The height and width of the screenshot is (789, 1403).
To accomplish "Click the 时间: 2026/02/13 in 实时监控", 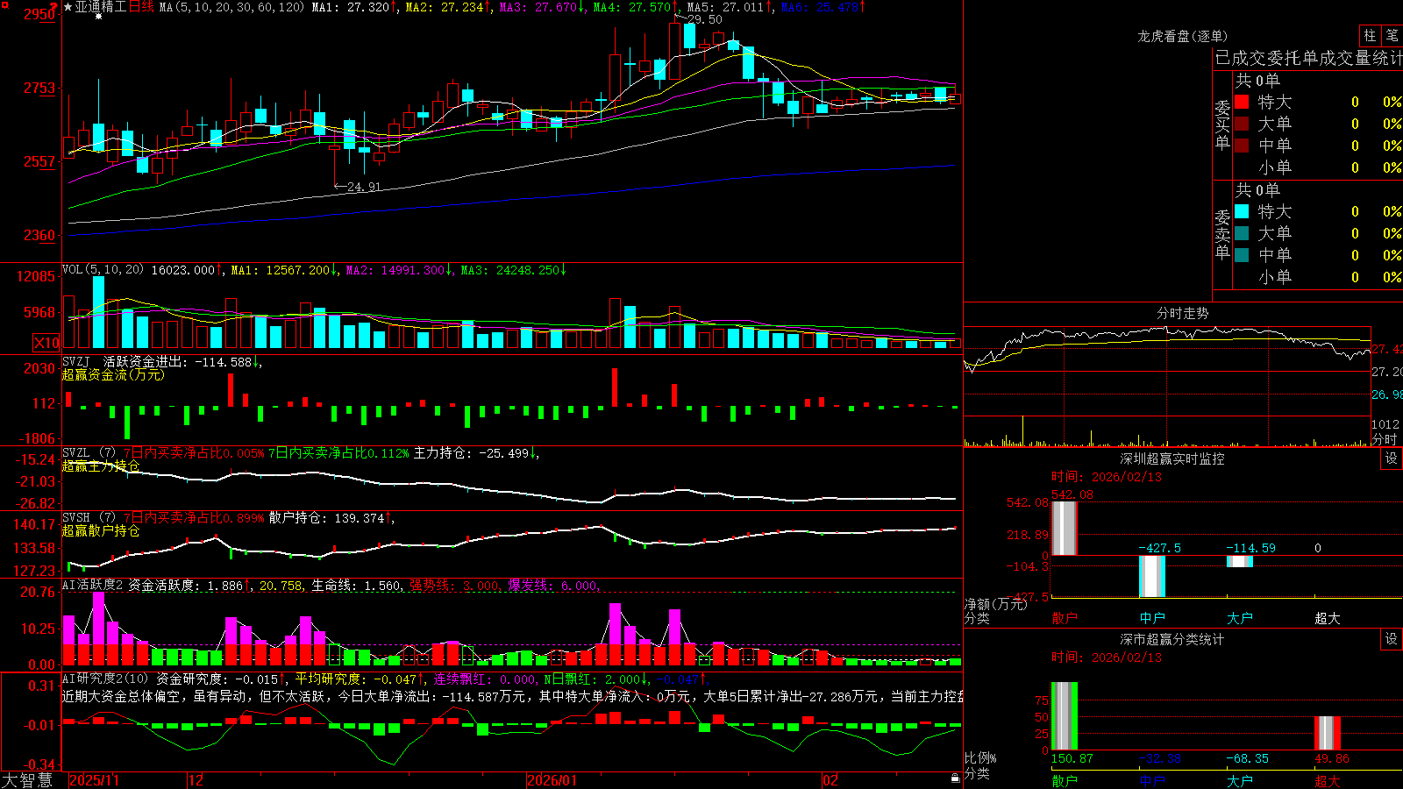I will pos(1106,477).
